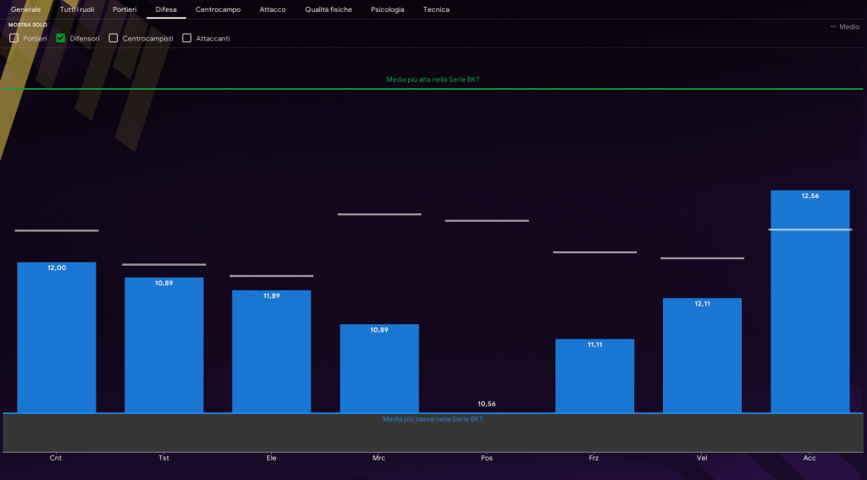Select the Portieri tab
867x480 pixels.
124,9
